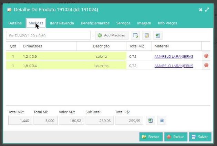Click the soleira description cell
The height and width of the screenshot is (146, 217).
click(101, 56)
